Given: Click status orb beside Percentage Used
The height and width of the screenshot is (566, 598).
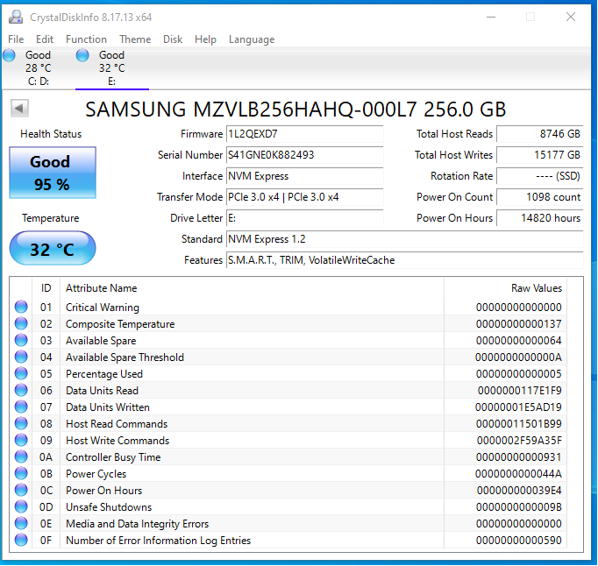Looking at the screenshot, I should point(21,374).
